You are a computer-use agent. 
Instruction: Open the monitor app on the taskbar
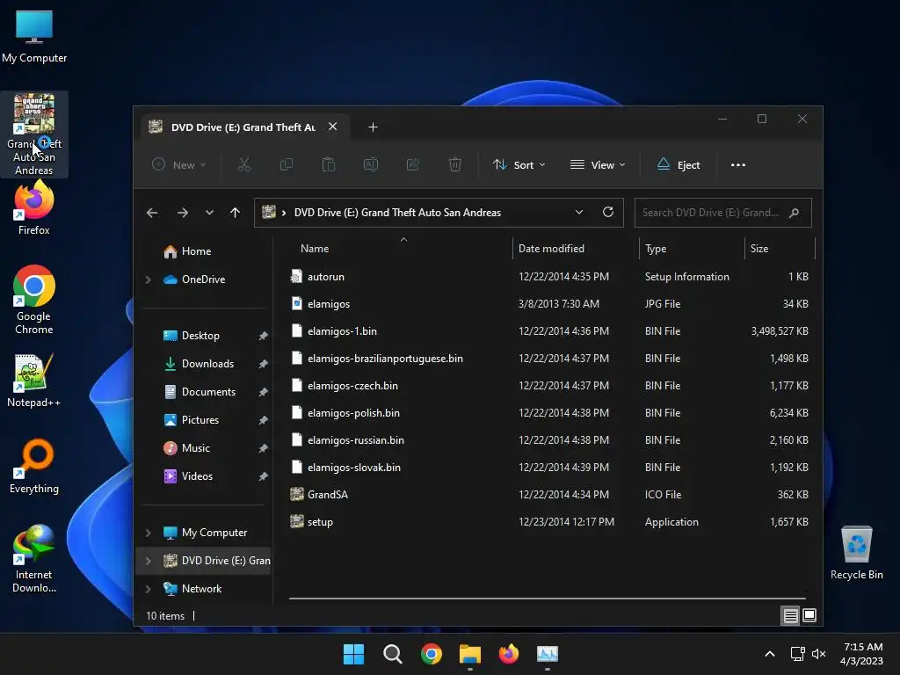click(548, 654)
